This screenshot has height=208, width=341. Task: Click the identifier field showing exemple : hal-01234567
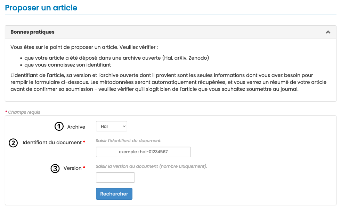pos(143,152)
